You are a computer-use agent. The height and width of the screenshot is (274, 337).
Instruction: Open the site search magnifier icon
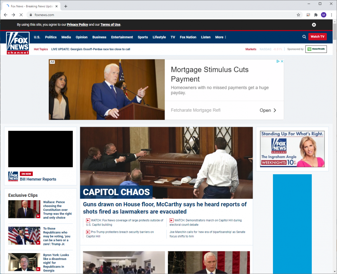point(304,37)
